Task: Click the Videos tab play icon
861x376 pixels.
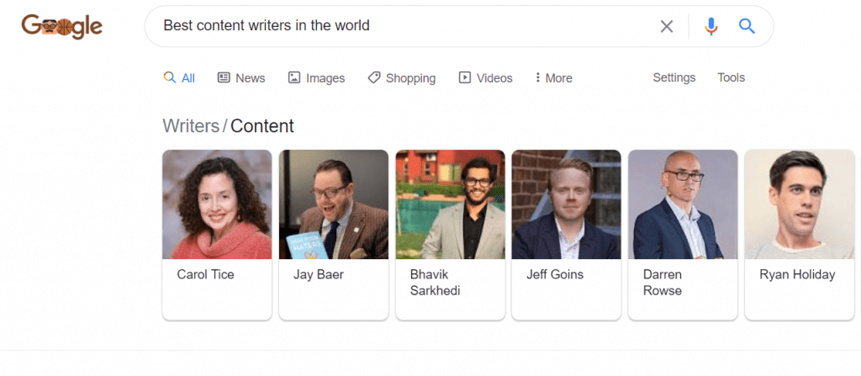Action: (464, 77)
